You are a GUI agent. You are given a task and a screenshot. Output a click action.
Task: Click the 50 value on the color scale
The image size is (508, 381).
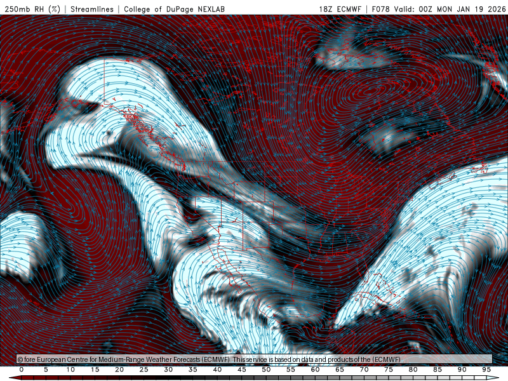[x=266, y=370]
